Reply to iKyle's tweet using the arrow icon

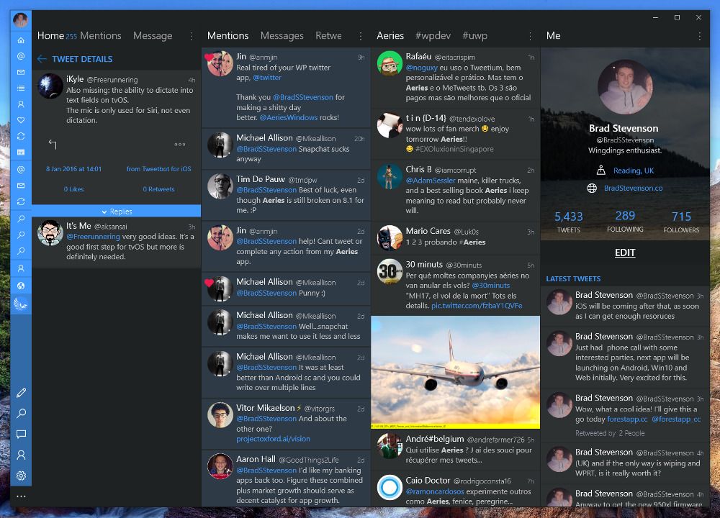click(52, 144)
